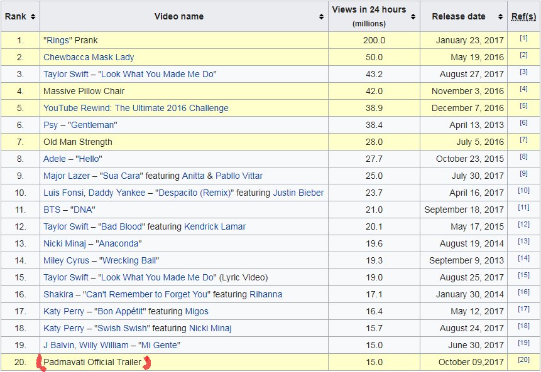The width and height of the screenshot is (541, 372).
Task: Open Shakira artist link
Action: [x=58, y=294]
